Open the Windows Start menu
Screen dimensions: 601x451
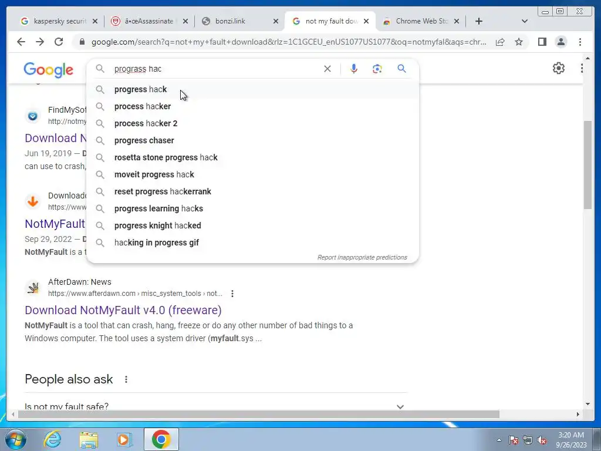(x=15, y=439)
